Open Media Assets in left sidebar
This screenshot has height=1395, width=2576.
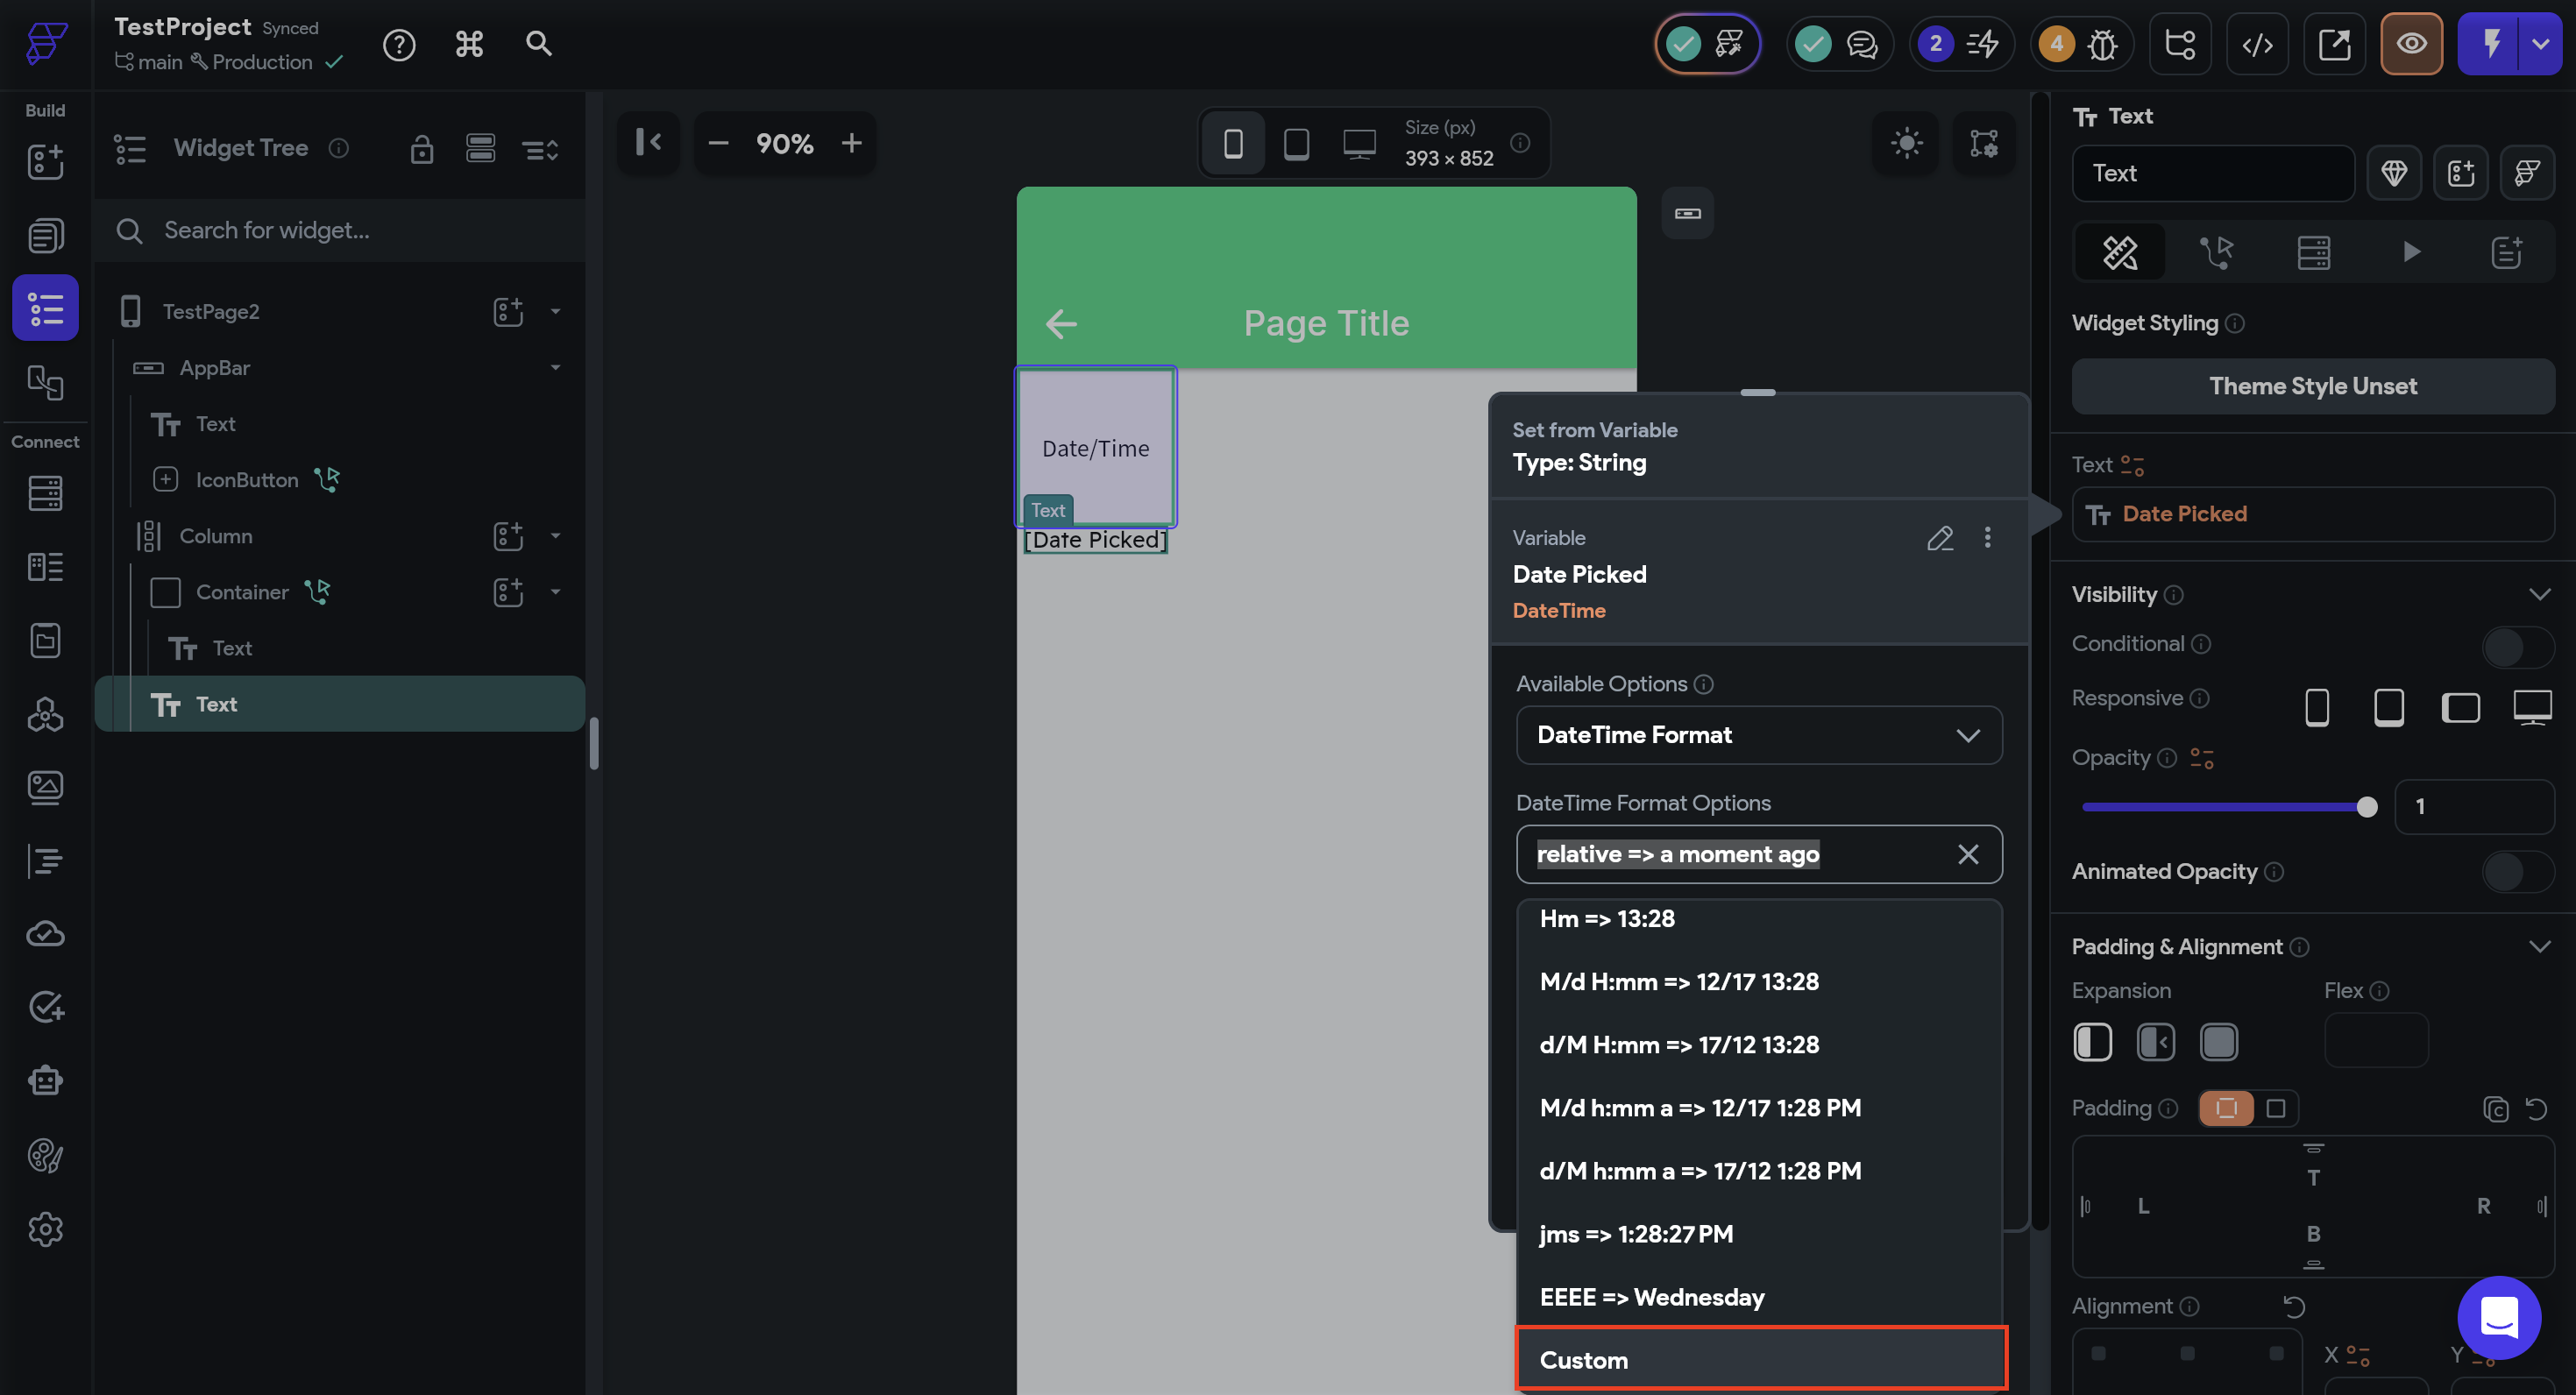pos(45,787)
